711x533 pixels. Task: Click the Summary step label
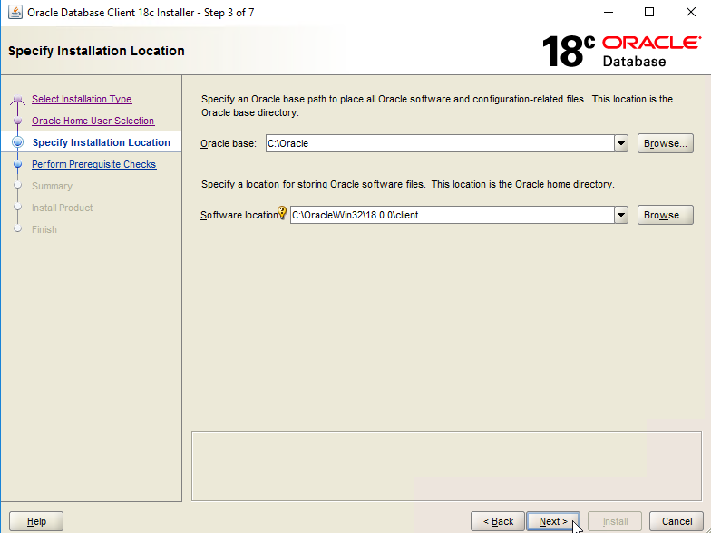[53, 186]
